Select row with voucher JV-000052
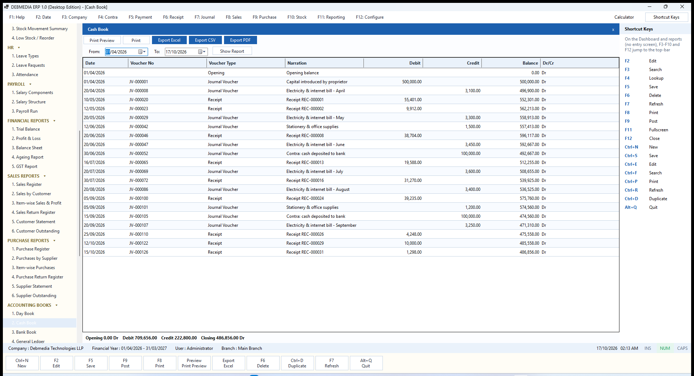 pos(351,154)
